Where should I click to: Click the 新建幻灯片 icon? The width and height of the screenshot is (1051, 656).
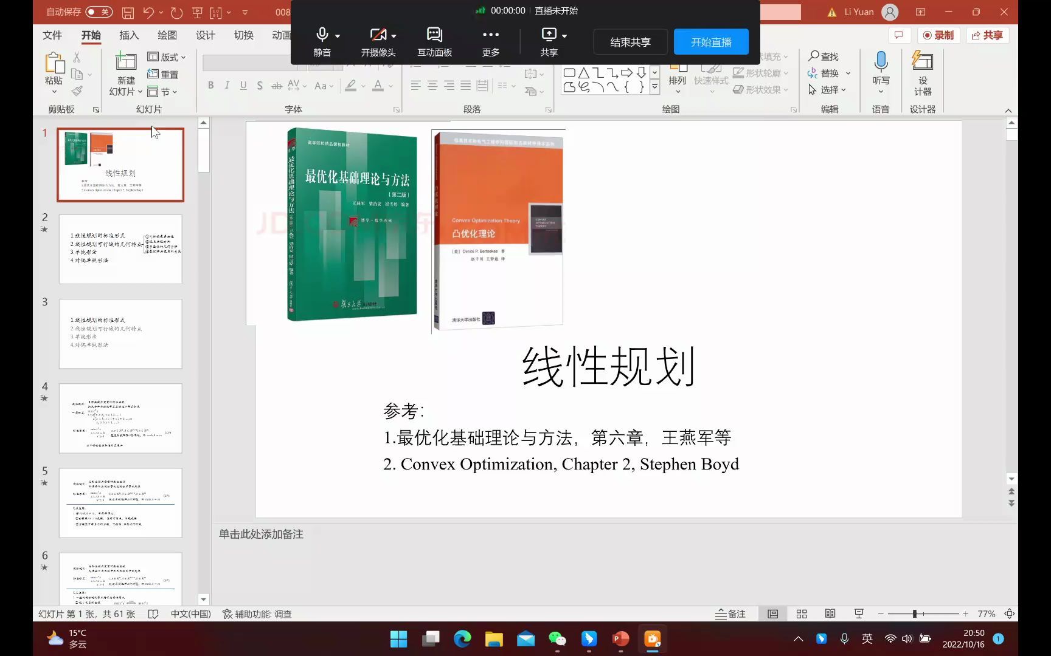126,61
